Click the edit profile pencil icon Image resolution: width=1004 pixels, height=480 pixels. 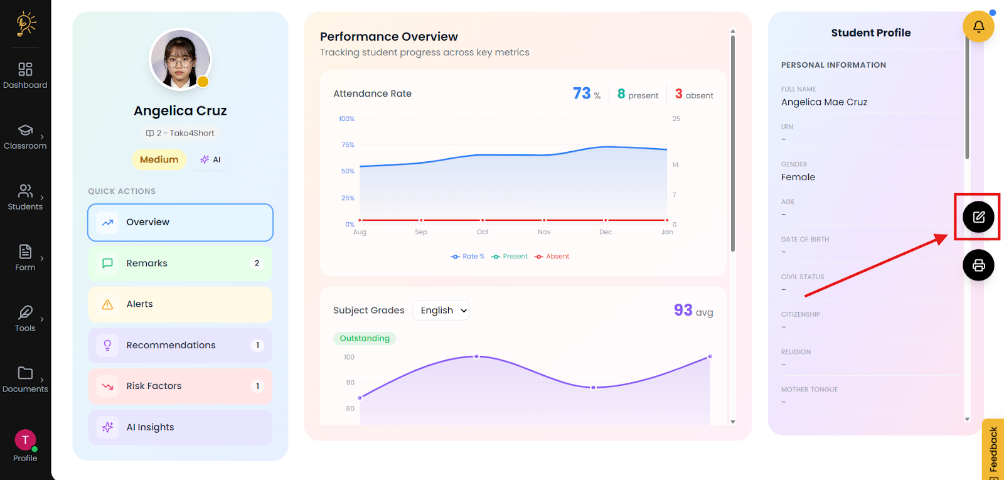(978, 217)
